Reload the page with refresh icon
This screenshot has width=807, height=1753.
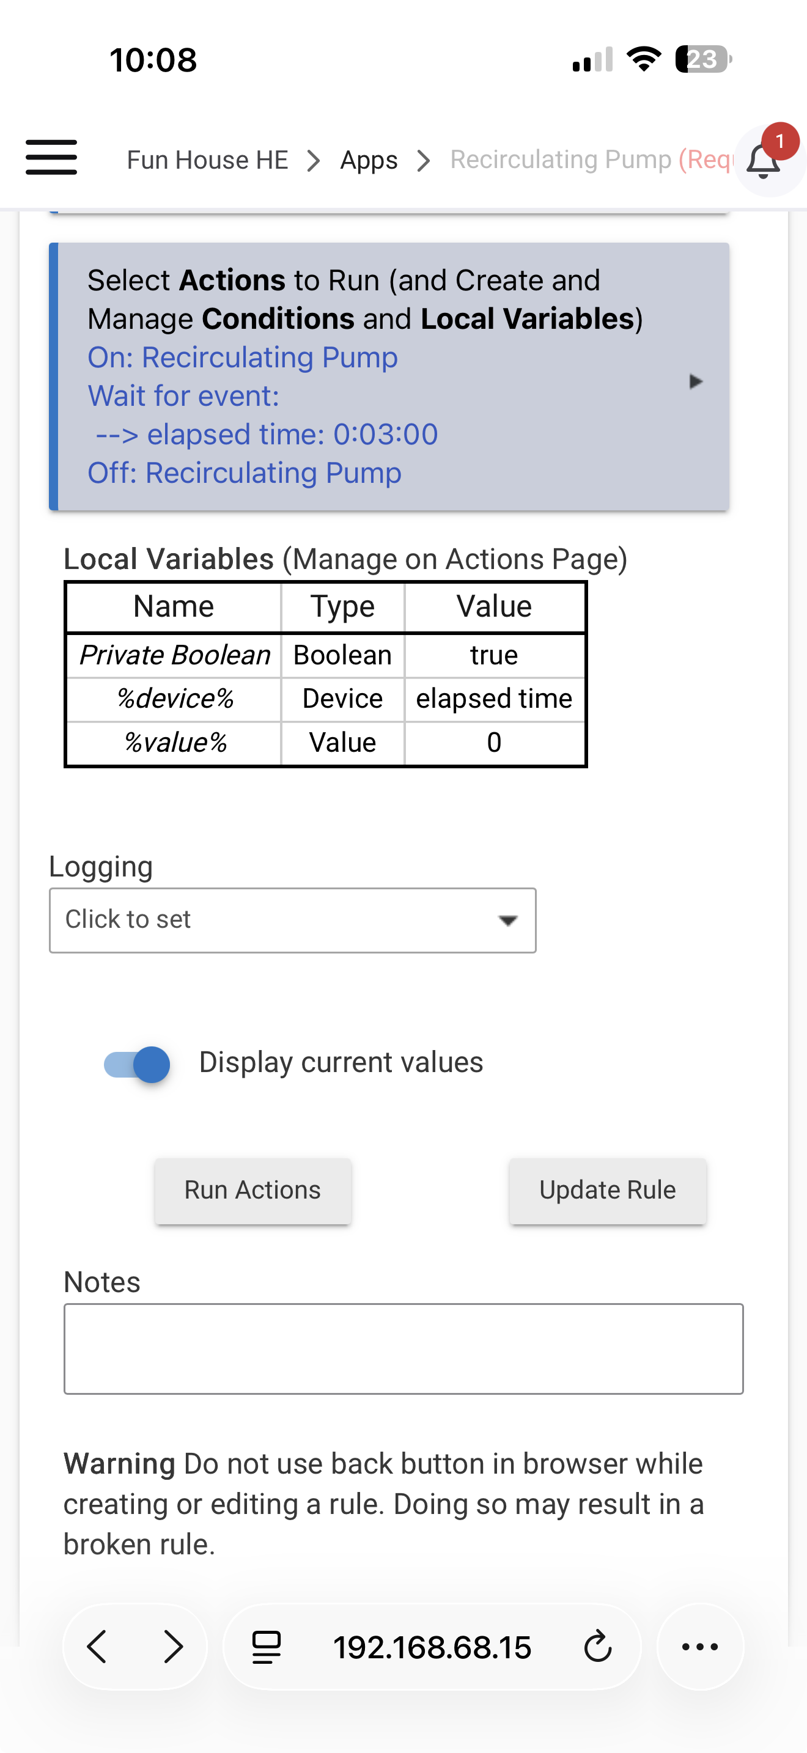597,1647
